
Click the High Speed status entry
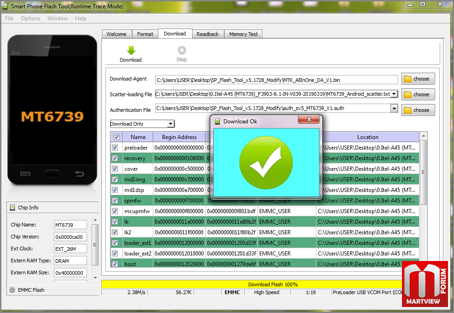tap(267, 292)
